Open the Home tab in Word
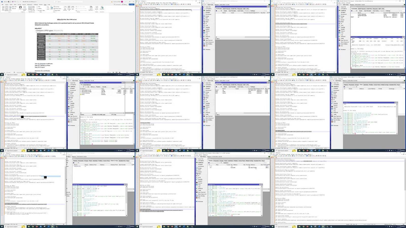Screen dimensions: 406x228 [7, 5]
